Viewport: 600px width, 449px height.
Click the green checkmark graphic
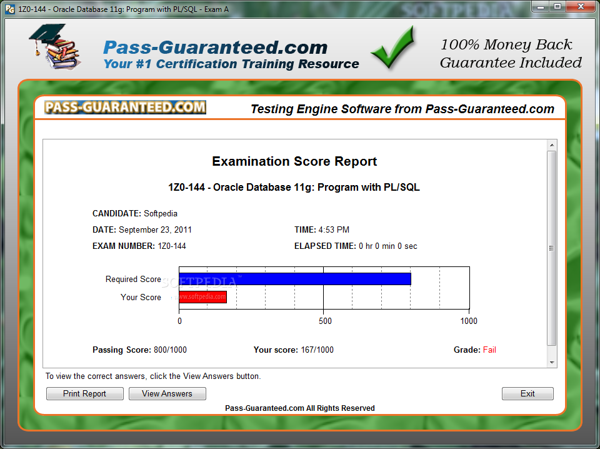(x=393, y=48)
